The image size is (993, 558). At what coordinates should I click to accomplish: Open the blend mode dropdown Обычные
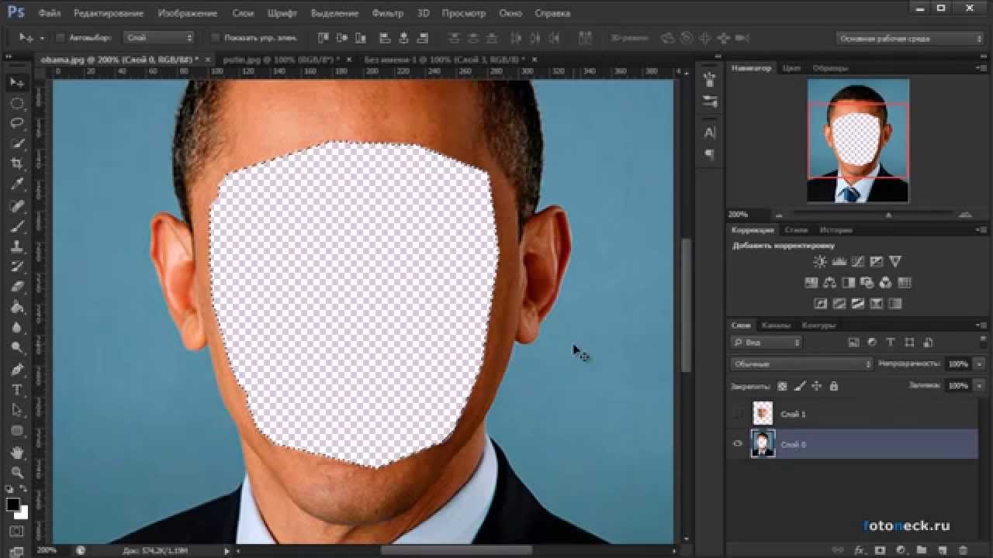801,363
